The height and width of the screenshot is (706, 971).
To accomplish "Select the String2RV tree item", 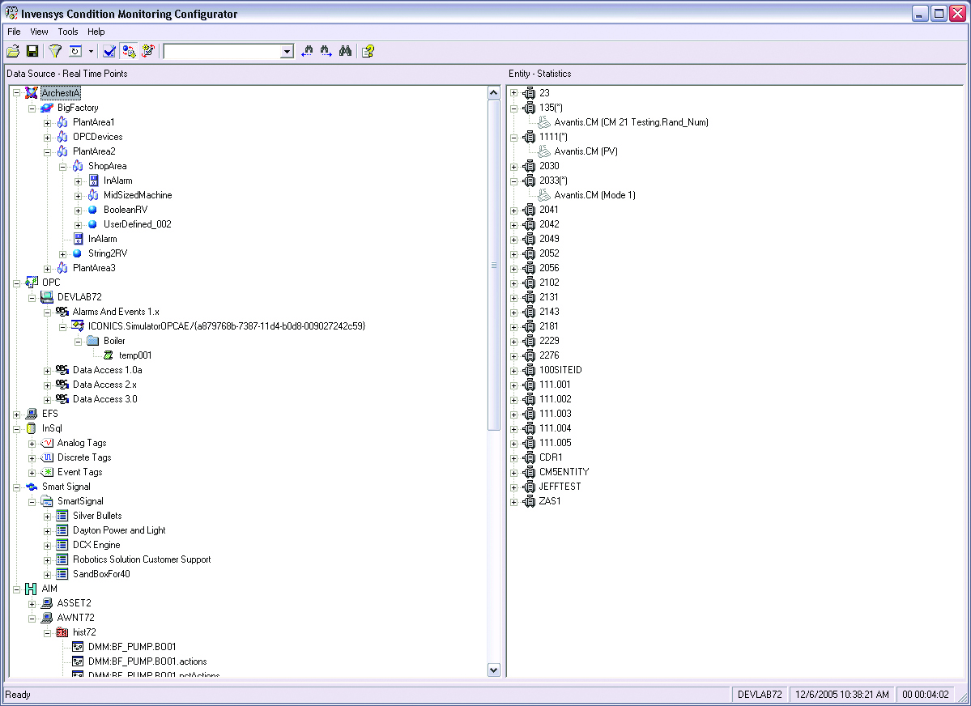I will click(108, 253).
